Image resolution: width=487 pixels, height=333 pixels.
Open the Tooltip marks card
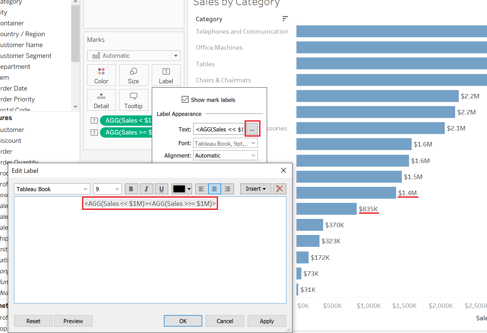click(134, 100)
